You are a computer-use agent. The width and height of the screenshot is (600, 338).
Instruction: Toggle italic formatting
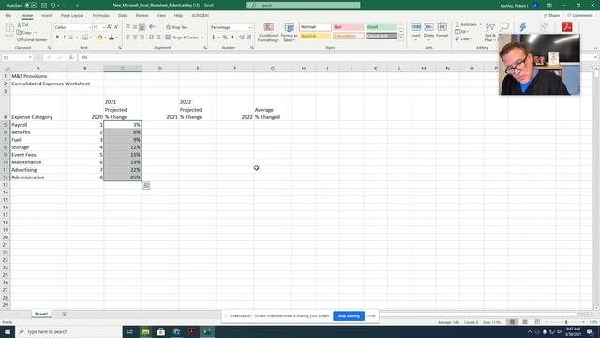64,38
